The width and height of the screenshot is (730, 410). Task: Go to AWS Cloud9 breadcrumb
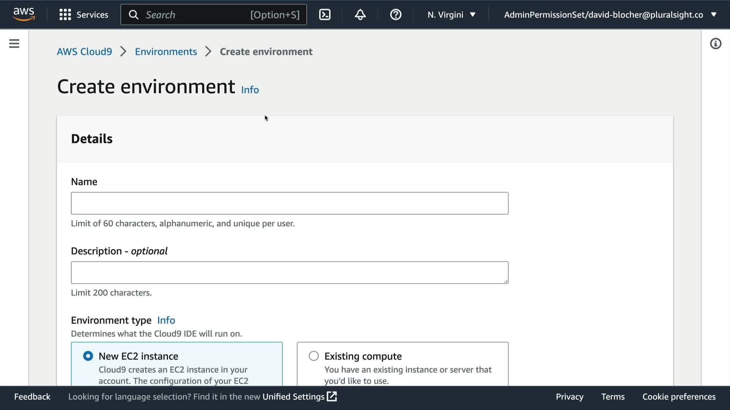point(84,52)
